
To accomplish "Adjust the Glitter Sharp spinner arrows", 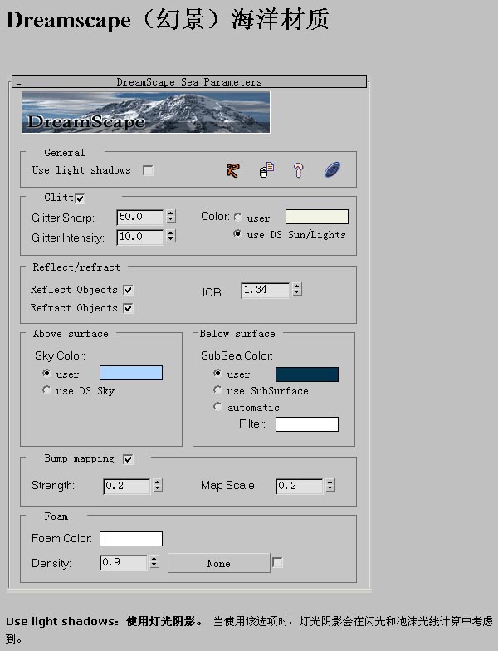I will [x=171, y=216].
